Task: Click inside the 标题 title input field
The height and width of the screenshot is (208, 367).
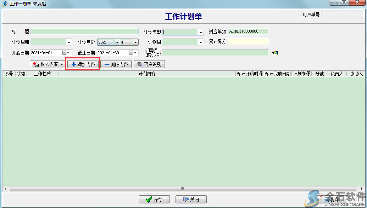Action: (x=85, y=31)
